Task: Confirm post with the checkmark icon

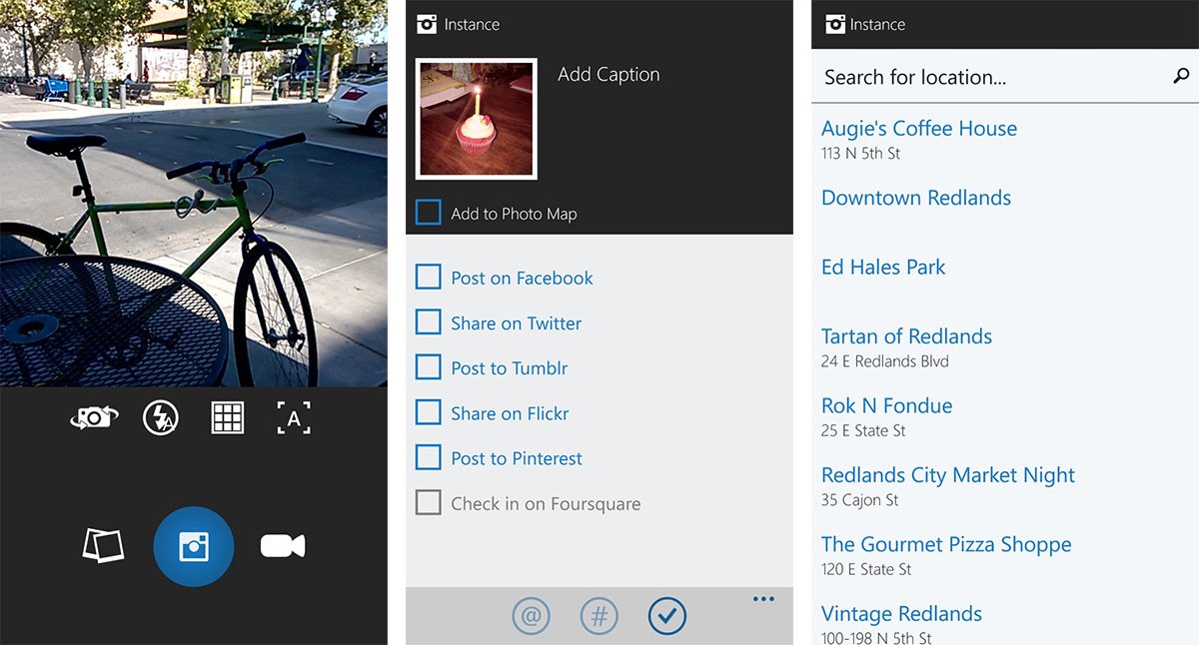Action: pyautogui.click(x=666, y=616)
